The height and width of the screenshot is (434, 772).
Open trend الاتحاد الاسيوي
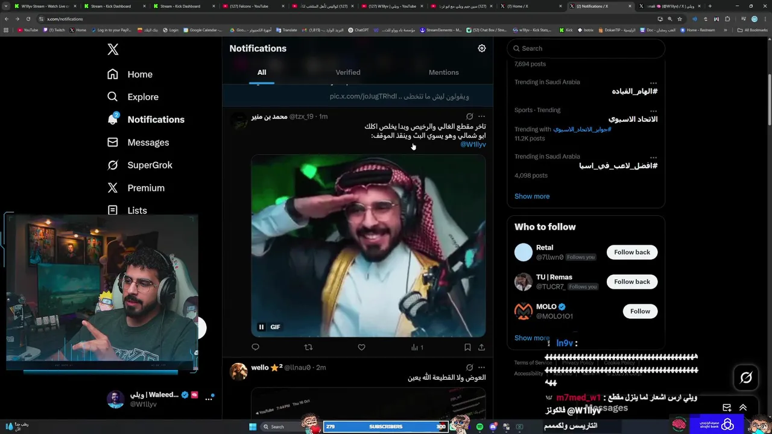pos(633,119)
